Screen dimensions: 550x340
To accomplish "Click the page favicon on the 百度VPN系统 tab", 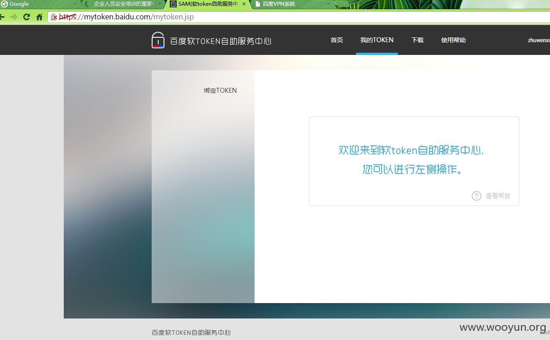I will (258, 4).
